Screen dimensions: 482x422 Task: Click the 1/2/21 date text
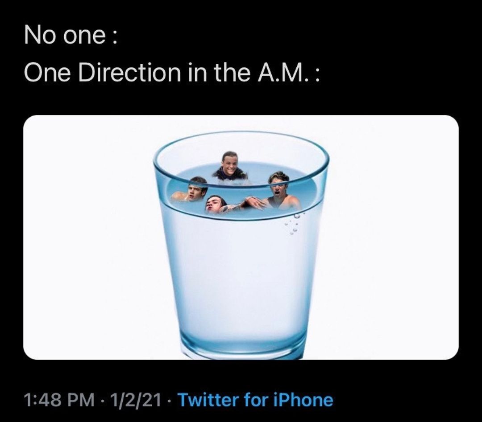[137, 400]
